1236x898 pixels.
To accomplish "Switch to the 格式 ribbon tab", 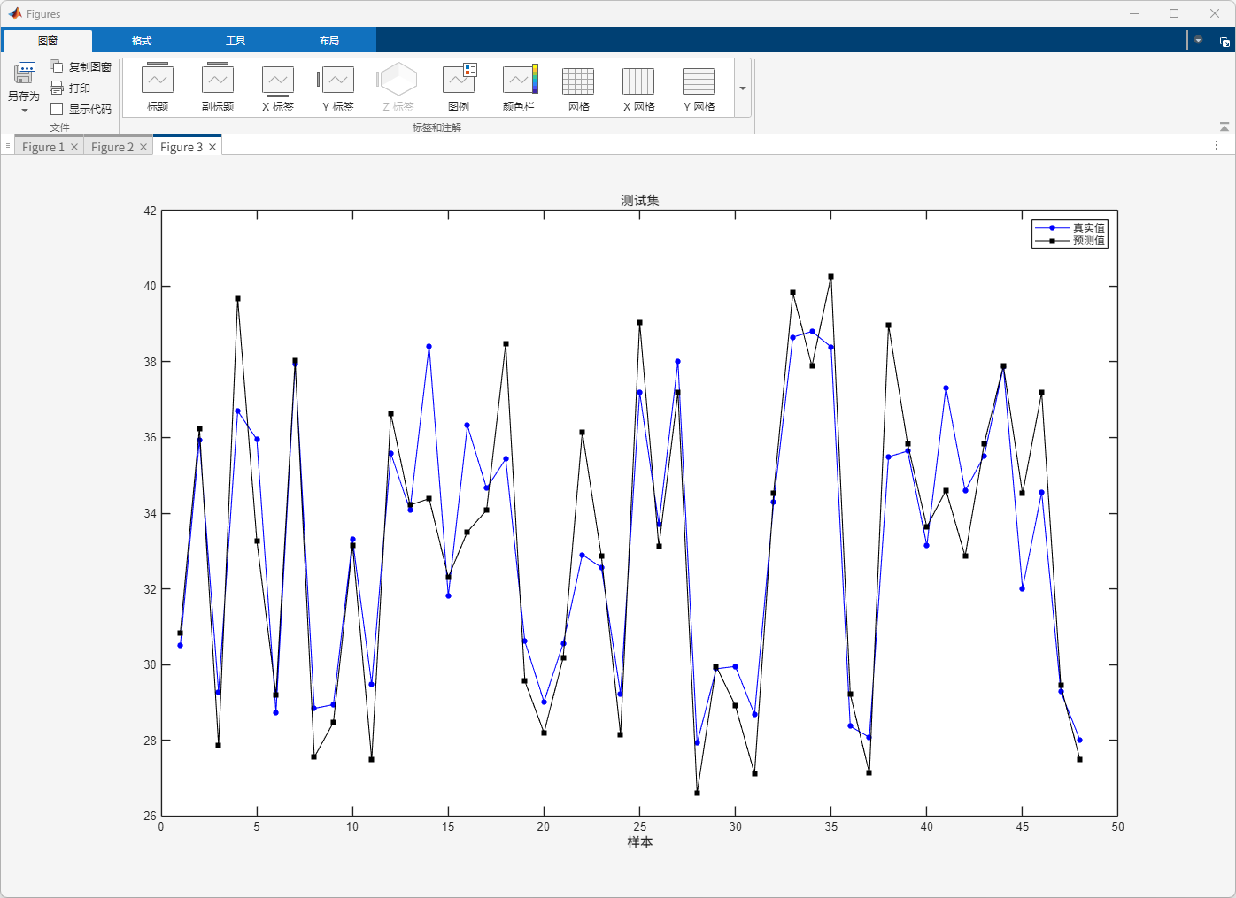I will (142, 41).
